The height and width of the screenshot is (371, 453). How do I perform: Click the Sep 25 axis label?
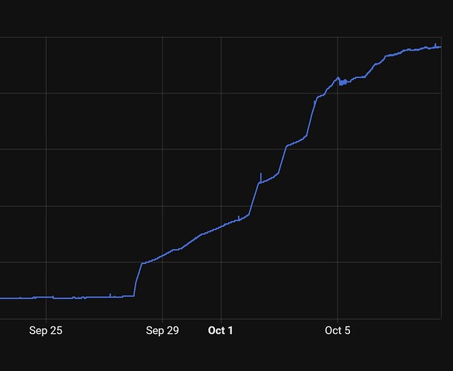point(46,330)
